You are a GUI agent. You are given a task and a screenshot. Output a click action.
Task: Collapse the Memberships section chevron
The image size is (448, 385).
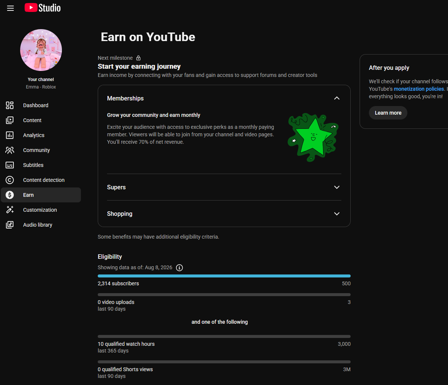(x=337, y=98)
